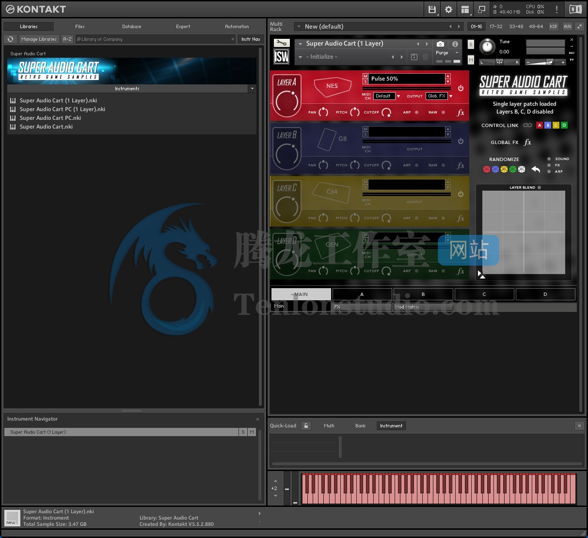Open Layer A output Glob. FX dropdown
The width and height of the screenshot is (588, 538).
[440, 96]
